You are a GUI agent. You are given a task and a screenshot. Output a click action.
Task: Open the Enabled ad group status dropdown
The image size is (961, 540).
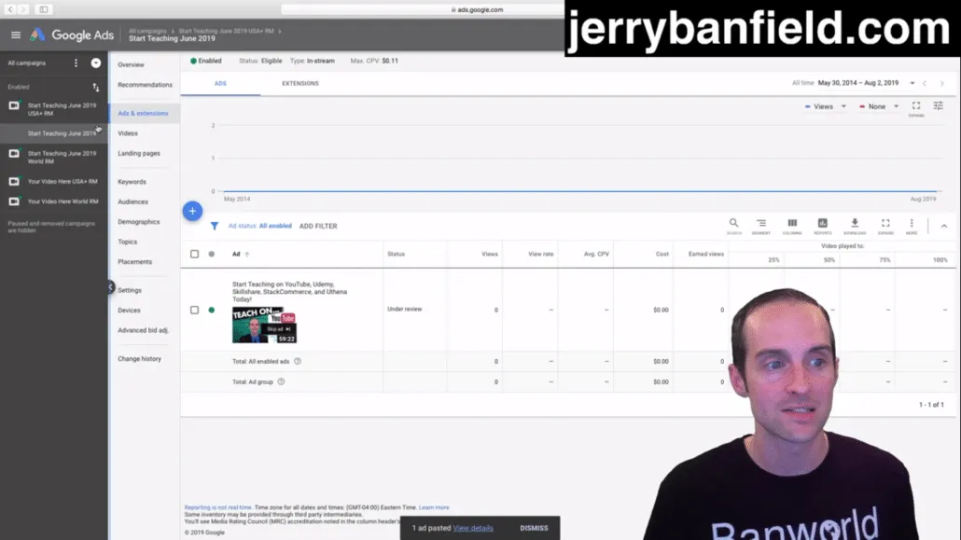206,61
